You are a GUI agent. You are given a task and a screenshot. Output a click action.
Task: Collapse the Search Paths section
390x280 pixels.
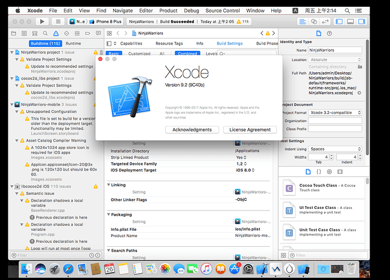pos(109,251)
